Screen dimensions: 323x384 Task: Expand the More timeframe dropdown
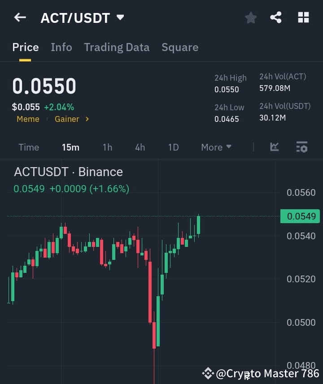pos(216,147)
